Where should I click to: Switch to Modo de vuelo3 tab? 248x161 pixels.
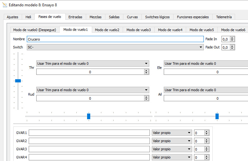[139, 30]
